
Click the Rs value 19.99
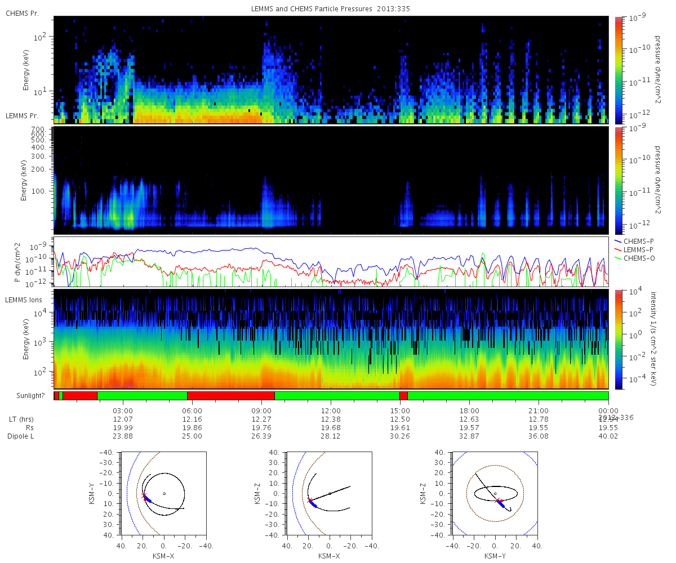[x=123, y=428]
